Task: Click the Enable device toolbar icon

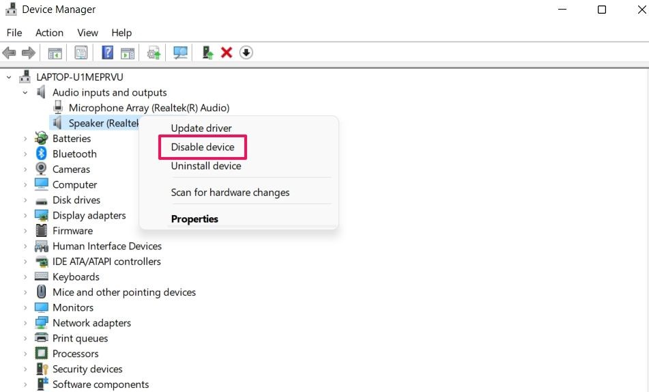Action: coord(207,53)
